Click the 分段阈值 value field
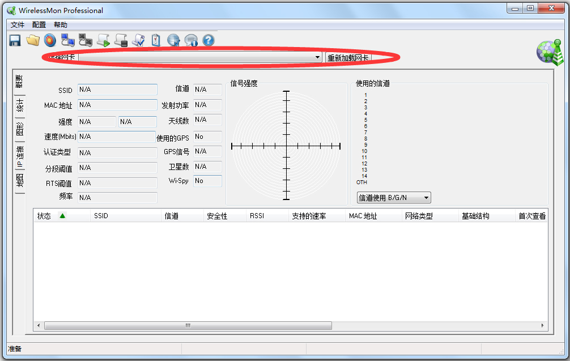The image size is (570, 361). (117, 168)
